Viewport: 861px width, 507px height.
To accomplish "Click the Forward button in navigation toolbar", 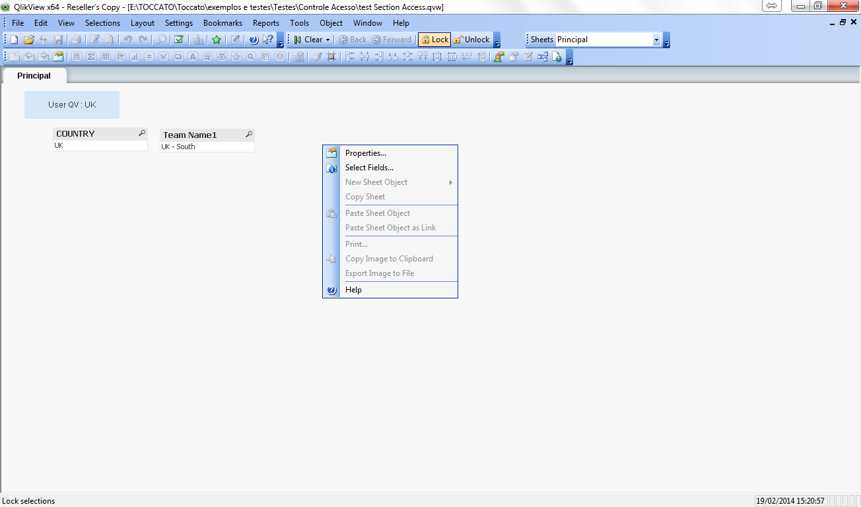I will point(392,40).
